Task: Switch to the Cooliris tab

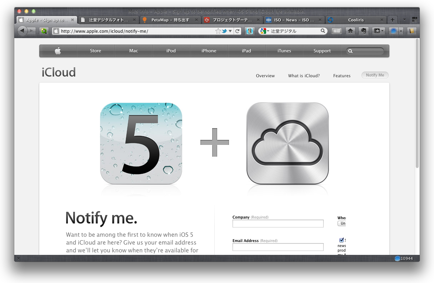Action: coord(356,20)
